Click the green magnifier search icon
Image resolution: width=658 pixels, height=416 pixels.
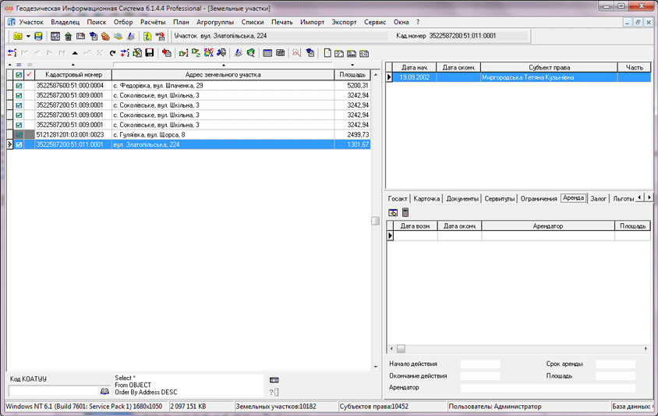point(251,53)
